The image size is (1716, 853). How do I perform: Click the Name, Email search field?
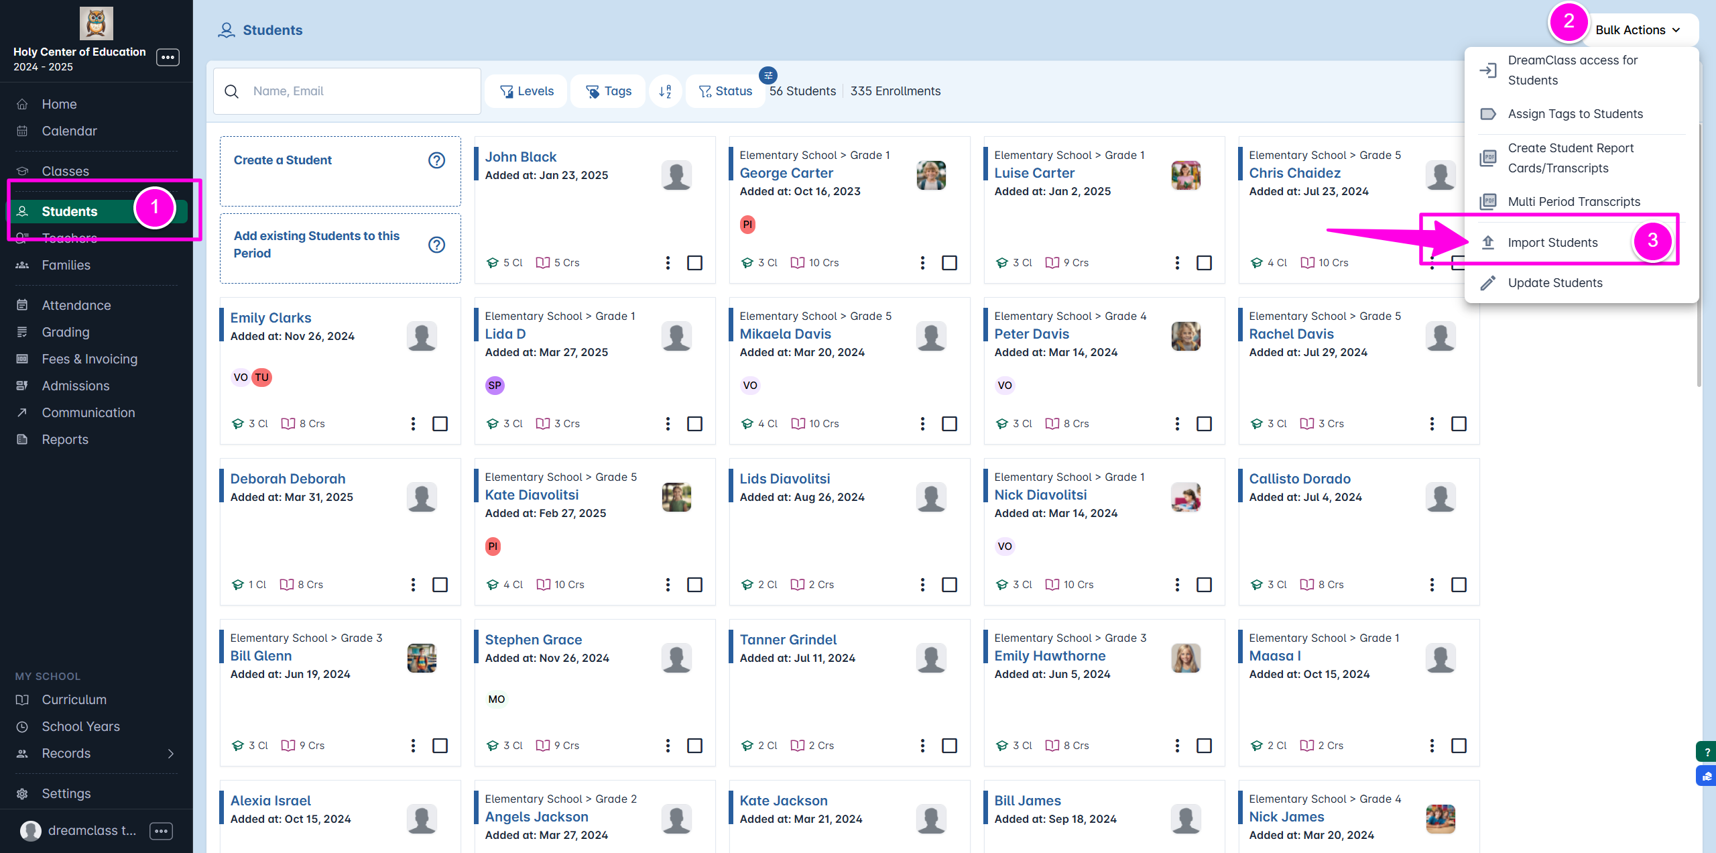pyautogui.click(x=347, y=91)
